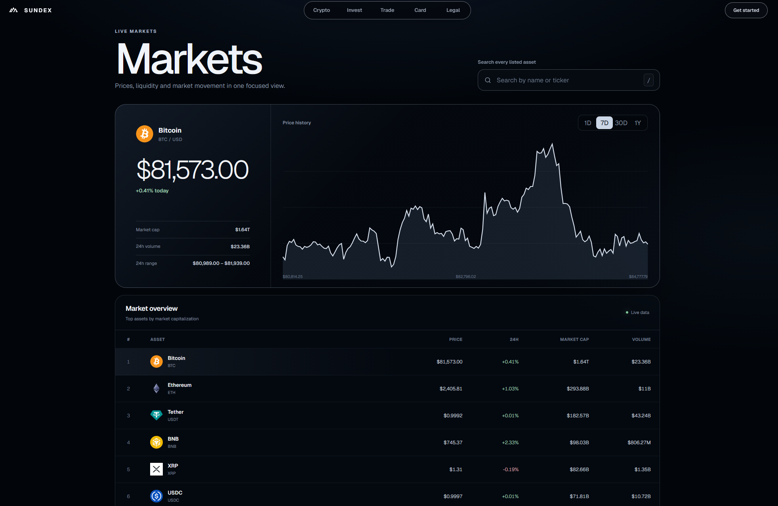Screen dimensions: 778x506
Task: Click the XRP logo icon
Action: pos(156,469)
